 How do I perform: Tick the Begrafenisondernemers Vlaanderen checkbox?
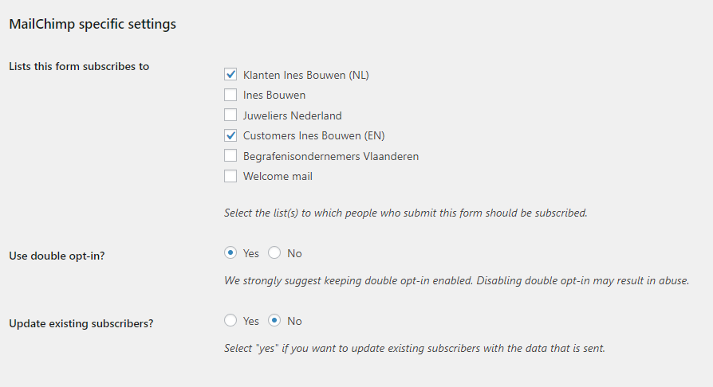click(x=230, y=156)
